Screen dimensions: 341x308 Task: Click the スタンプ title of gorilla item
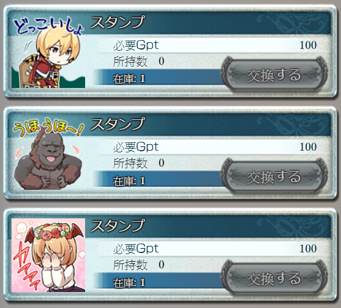click(x=118, y=124)
